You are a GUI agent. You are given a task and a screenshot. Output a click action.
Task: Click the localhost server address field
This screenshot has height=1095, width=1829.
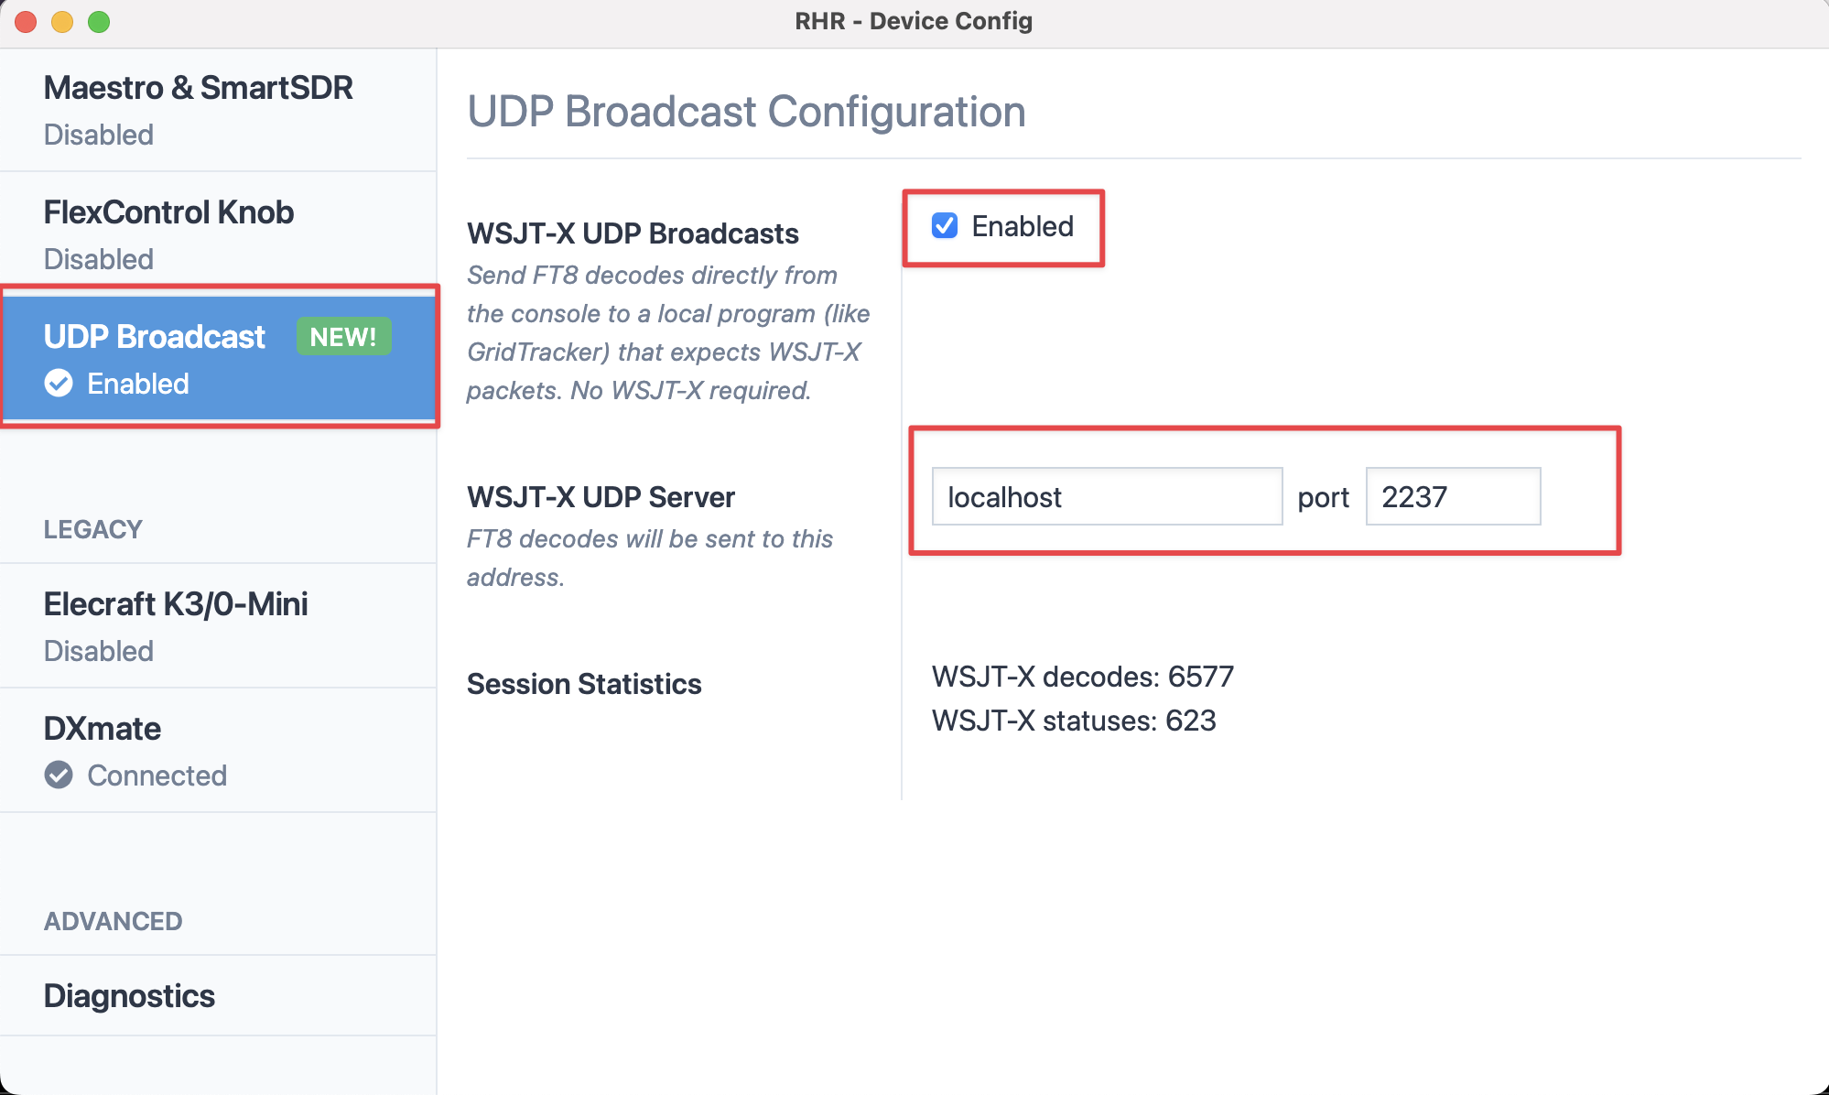tap(1107, 497)
